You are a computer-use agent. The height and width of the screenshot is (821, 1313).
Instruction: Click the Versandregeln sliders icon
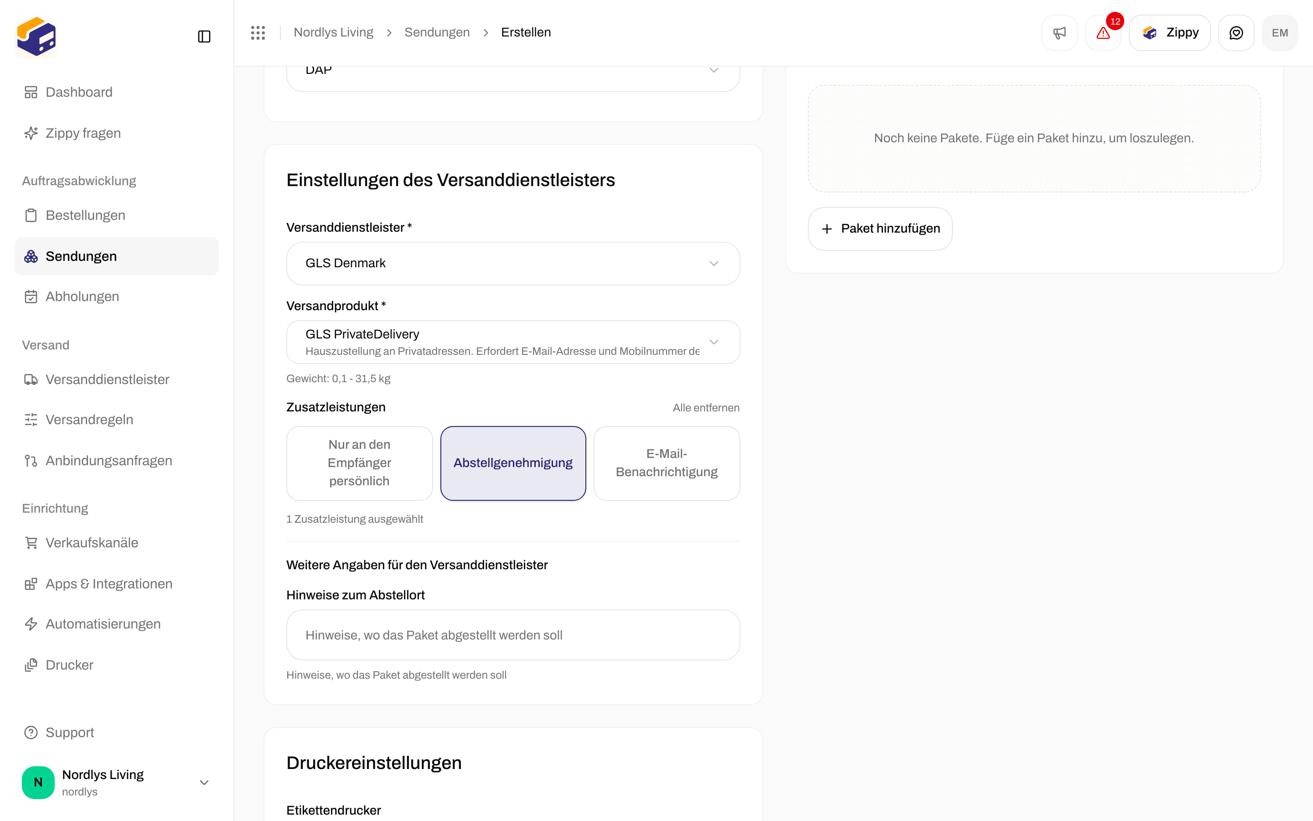click(x=31, y=420)
